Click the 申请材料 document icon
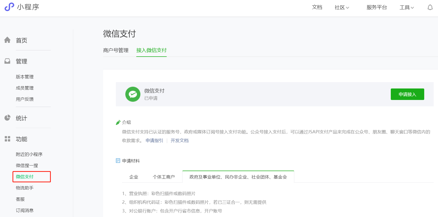The height and width of the screenshot is (217, 438). pyautogui.click(x=118, y=161)
